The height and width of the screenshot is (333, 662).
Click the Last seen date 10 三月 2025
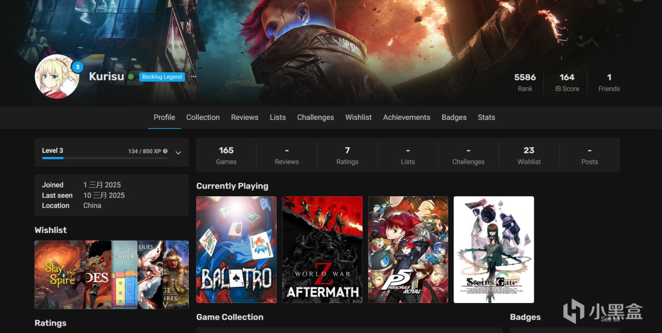(x=104, y=195)
